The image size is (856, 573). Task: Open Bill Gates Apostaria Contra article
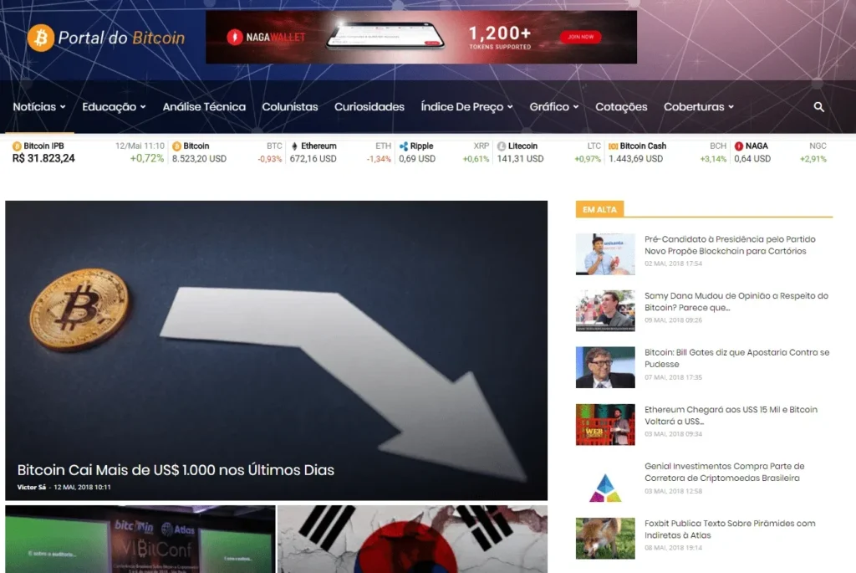736,358
